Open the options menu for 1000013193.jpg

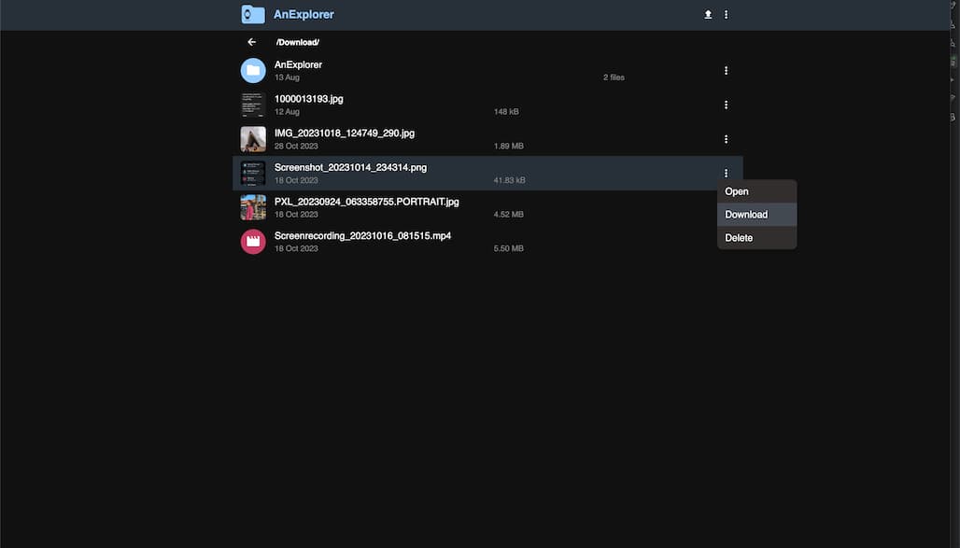[726, 104]
